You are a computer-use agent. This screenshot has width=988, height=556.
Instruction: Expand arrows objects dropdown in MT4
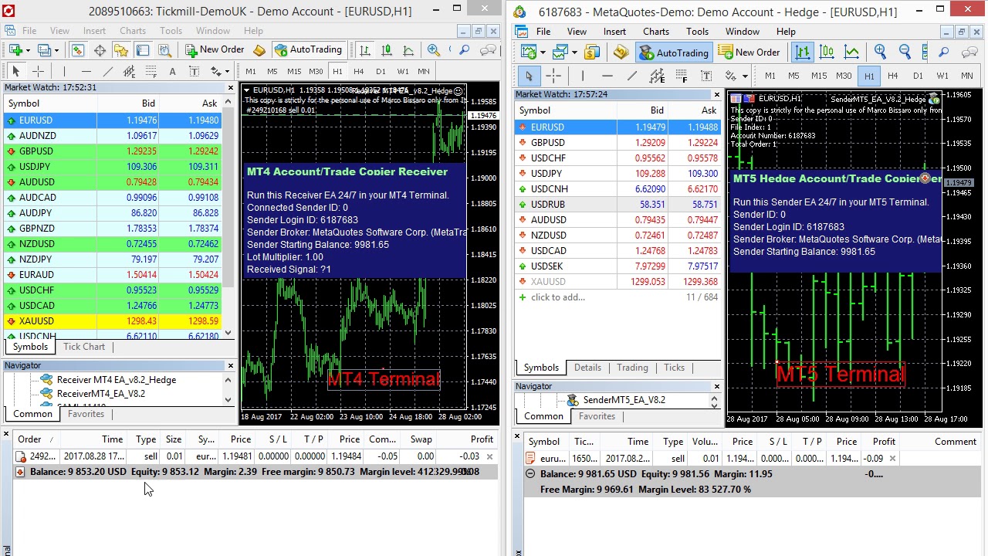226,71
